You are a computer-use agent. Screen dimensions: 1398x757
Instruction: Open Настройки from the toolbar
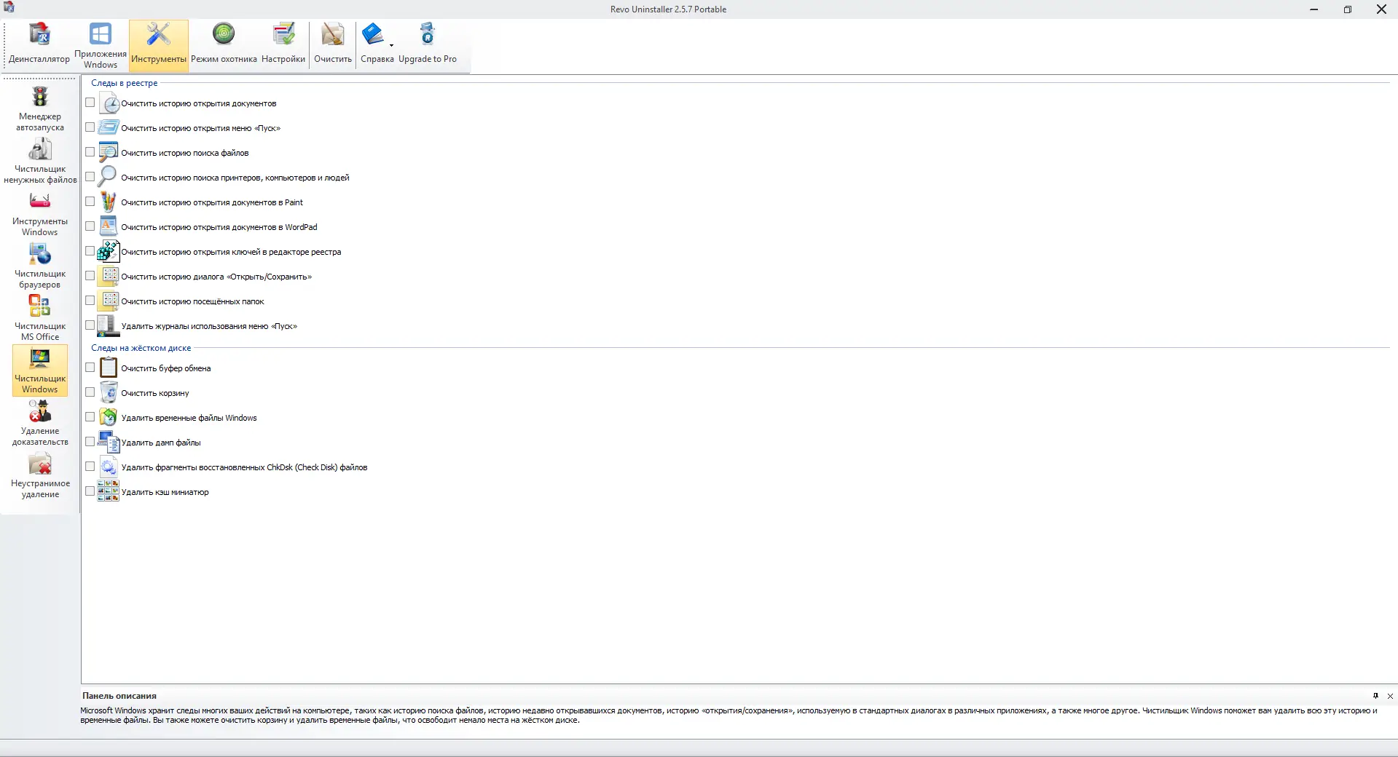[283, 45]
